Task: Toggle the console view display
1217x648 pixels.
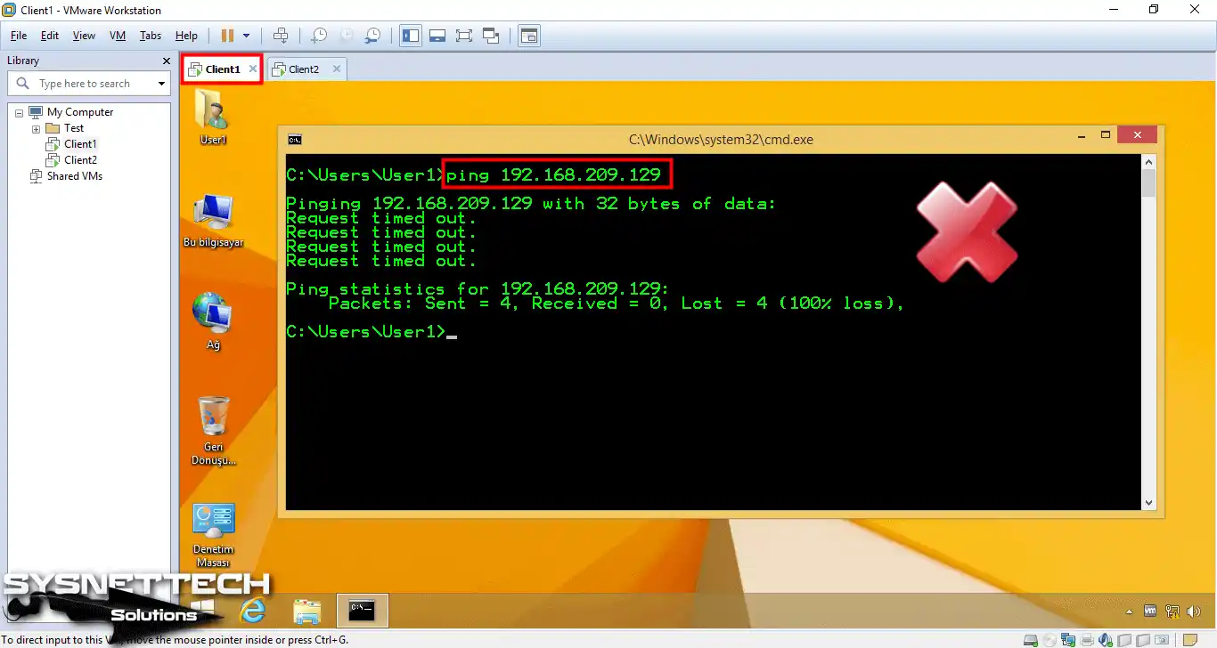Action: point(528,36)
